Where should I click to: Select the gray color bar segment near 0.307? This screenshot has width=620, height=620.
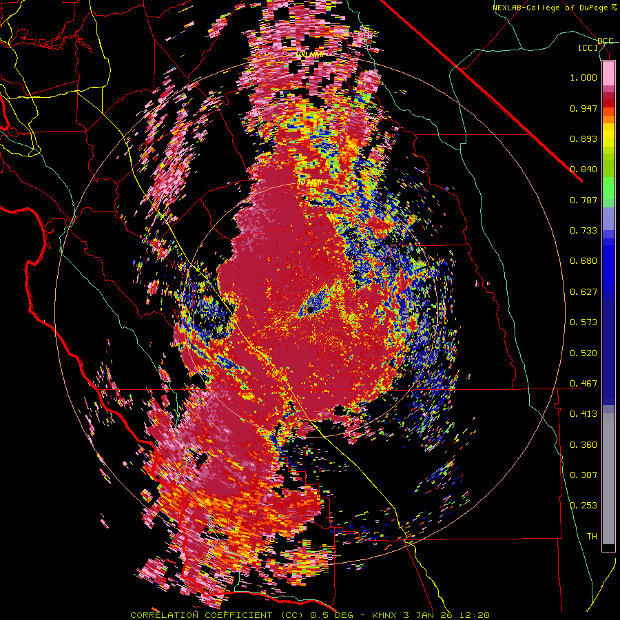pos(608,479)
